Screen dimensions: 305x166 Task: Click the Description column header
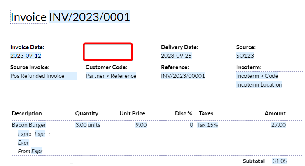27,113
